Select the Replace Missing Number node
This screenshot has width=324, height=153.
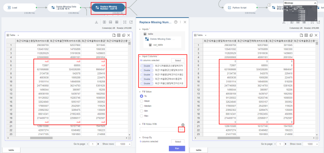coord(108,8)
